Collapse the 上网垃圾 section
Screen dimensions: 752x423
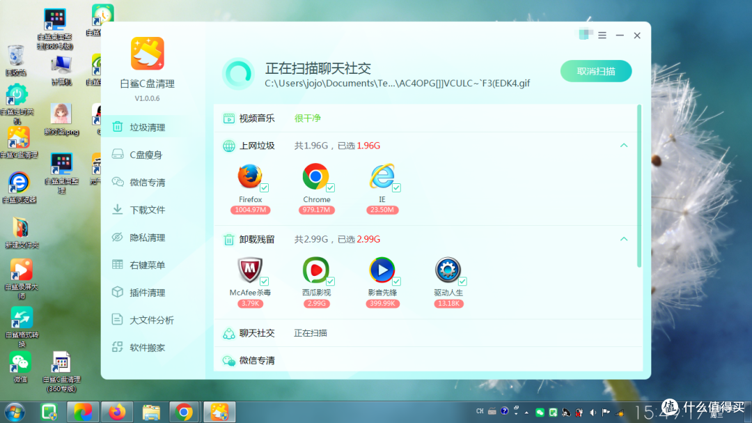tap(624, 145)
